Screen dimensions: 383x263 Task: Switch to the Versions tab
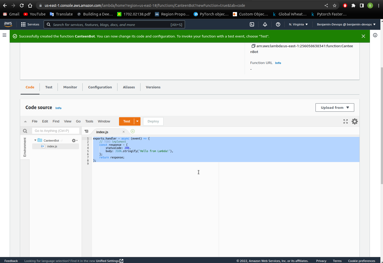pos(153,87)
